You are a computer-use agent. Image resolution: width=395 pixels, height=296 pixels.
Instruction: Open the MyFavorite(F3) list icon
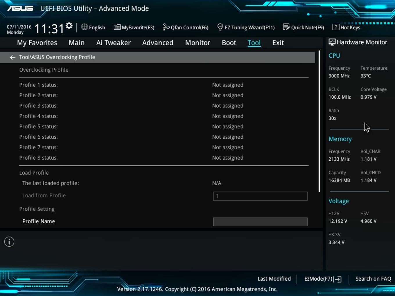(x=117, y=27)
